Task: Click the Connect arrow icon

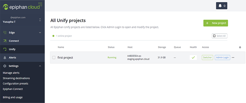Action: [x=5, y=41]
